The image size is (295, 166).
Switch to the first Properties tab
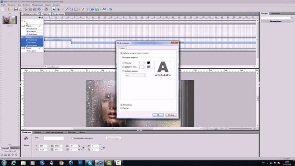point(26,132)
